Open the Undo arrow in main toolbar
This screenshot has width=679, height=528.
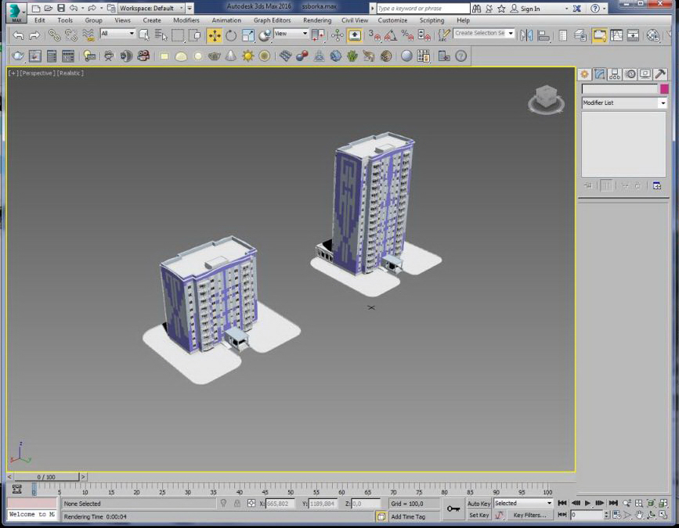click(x=18, y=35)
